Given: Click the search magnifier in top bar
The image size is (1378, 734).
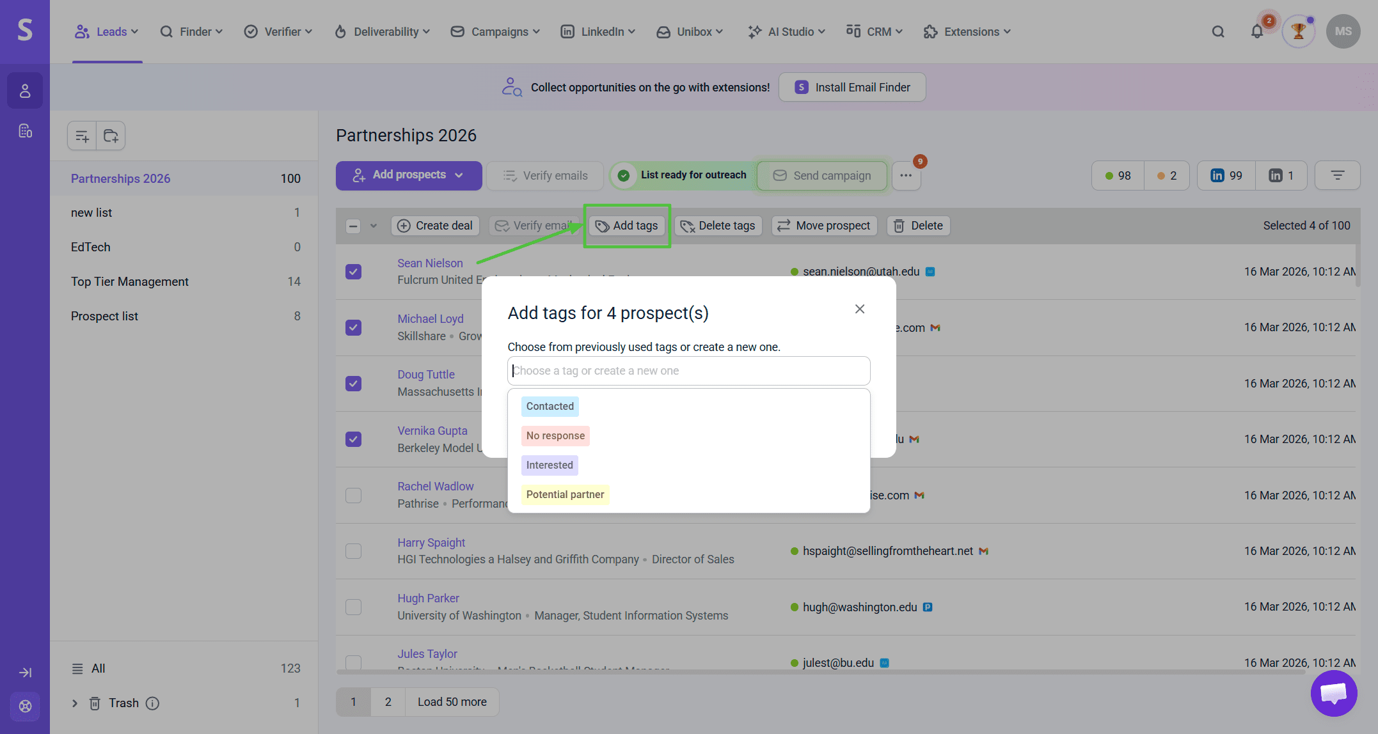Looking at the screenshot, I should (1218, 31).
